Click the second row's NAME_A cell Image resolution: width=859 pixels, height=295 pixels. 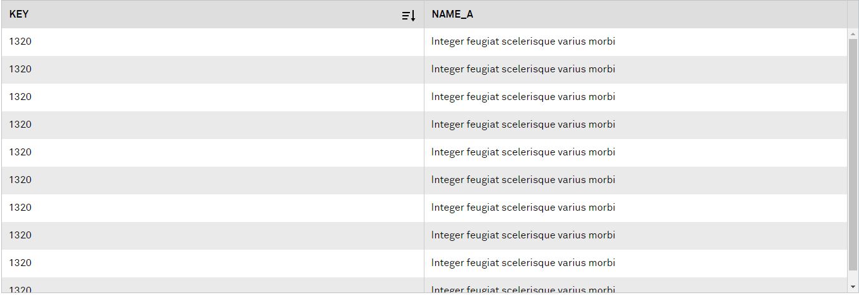coord(523,69)
